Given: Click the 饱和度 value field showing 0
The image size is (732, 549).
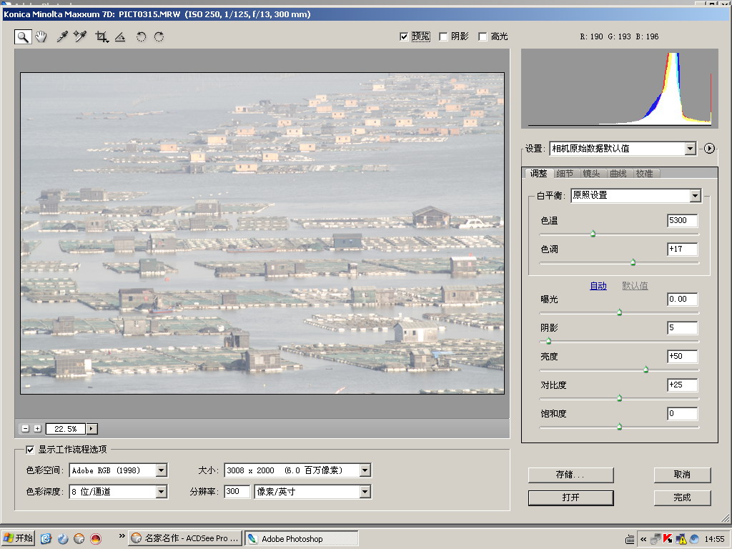Looking at the screenshot, I should [683, 414].
